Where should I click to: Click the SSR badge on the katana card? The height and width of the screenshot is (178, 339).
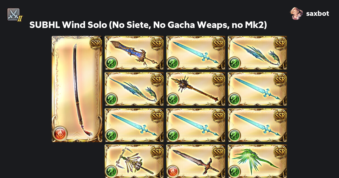tap(95, 43)
